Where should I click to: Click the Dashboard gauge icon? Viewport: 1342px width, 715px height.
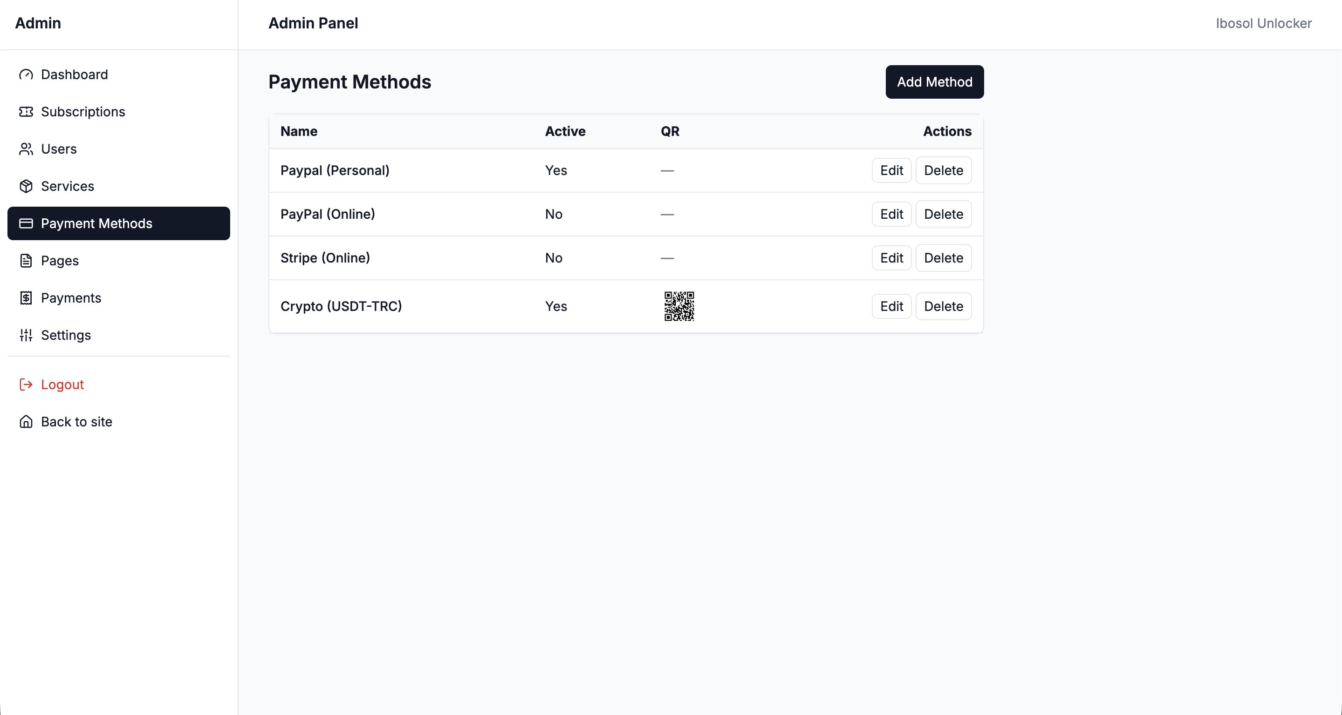(26, 74)
